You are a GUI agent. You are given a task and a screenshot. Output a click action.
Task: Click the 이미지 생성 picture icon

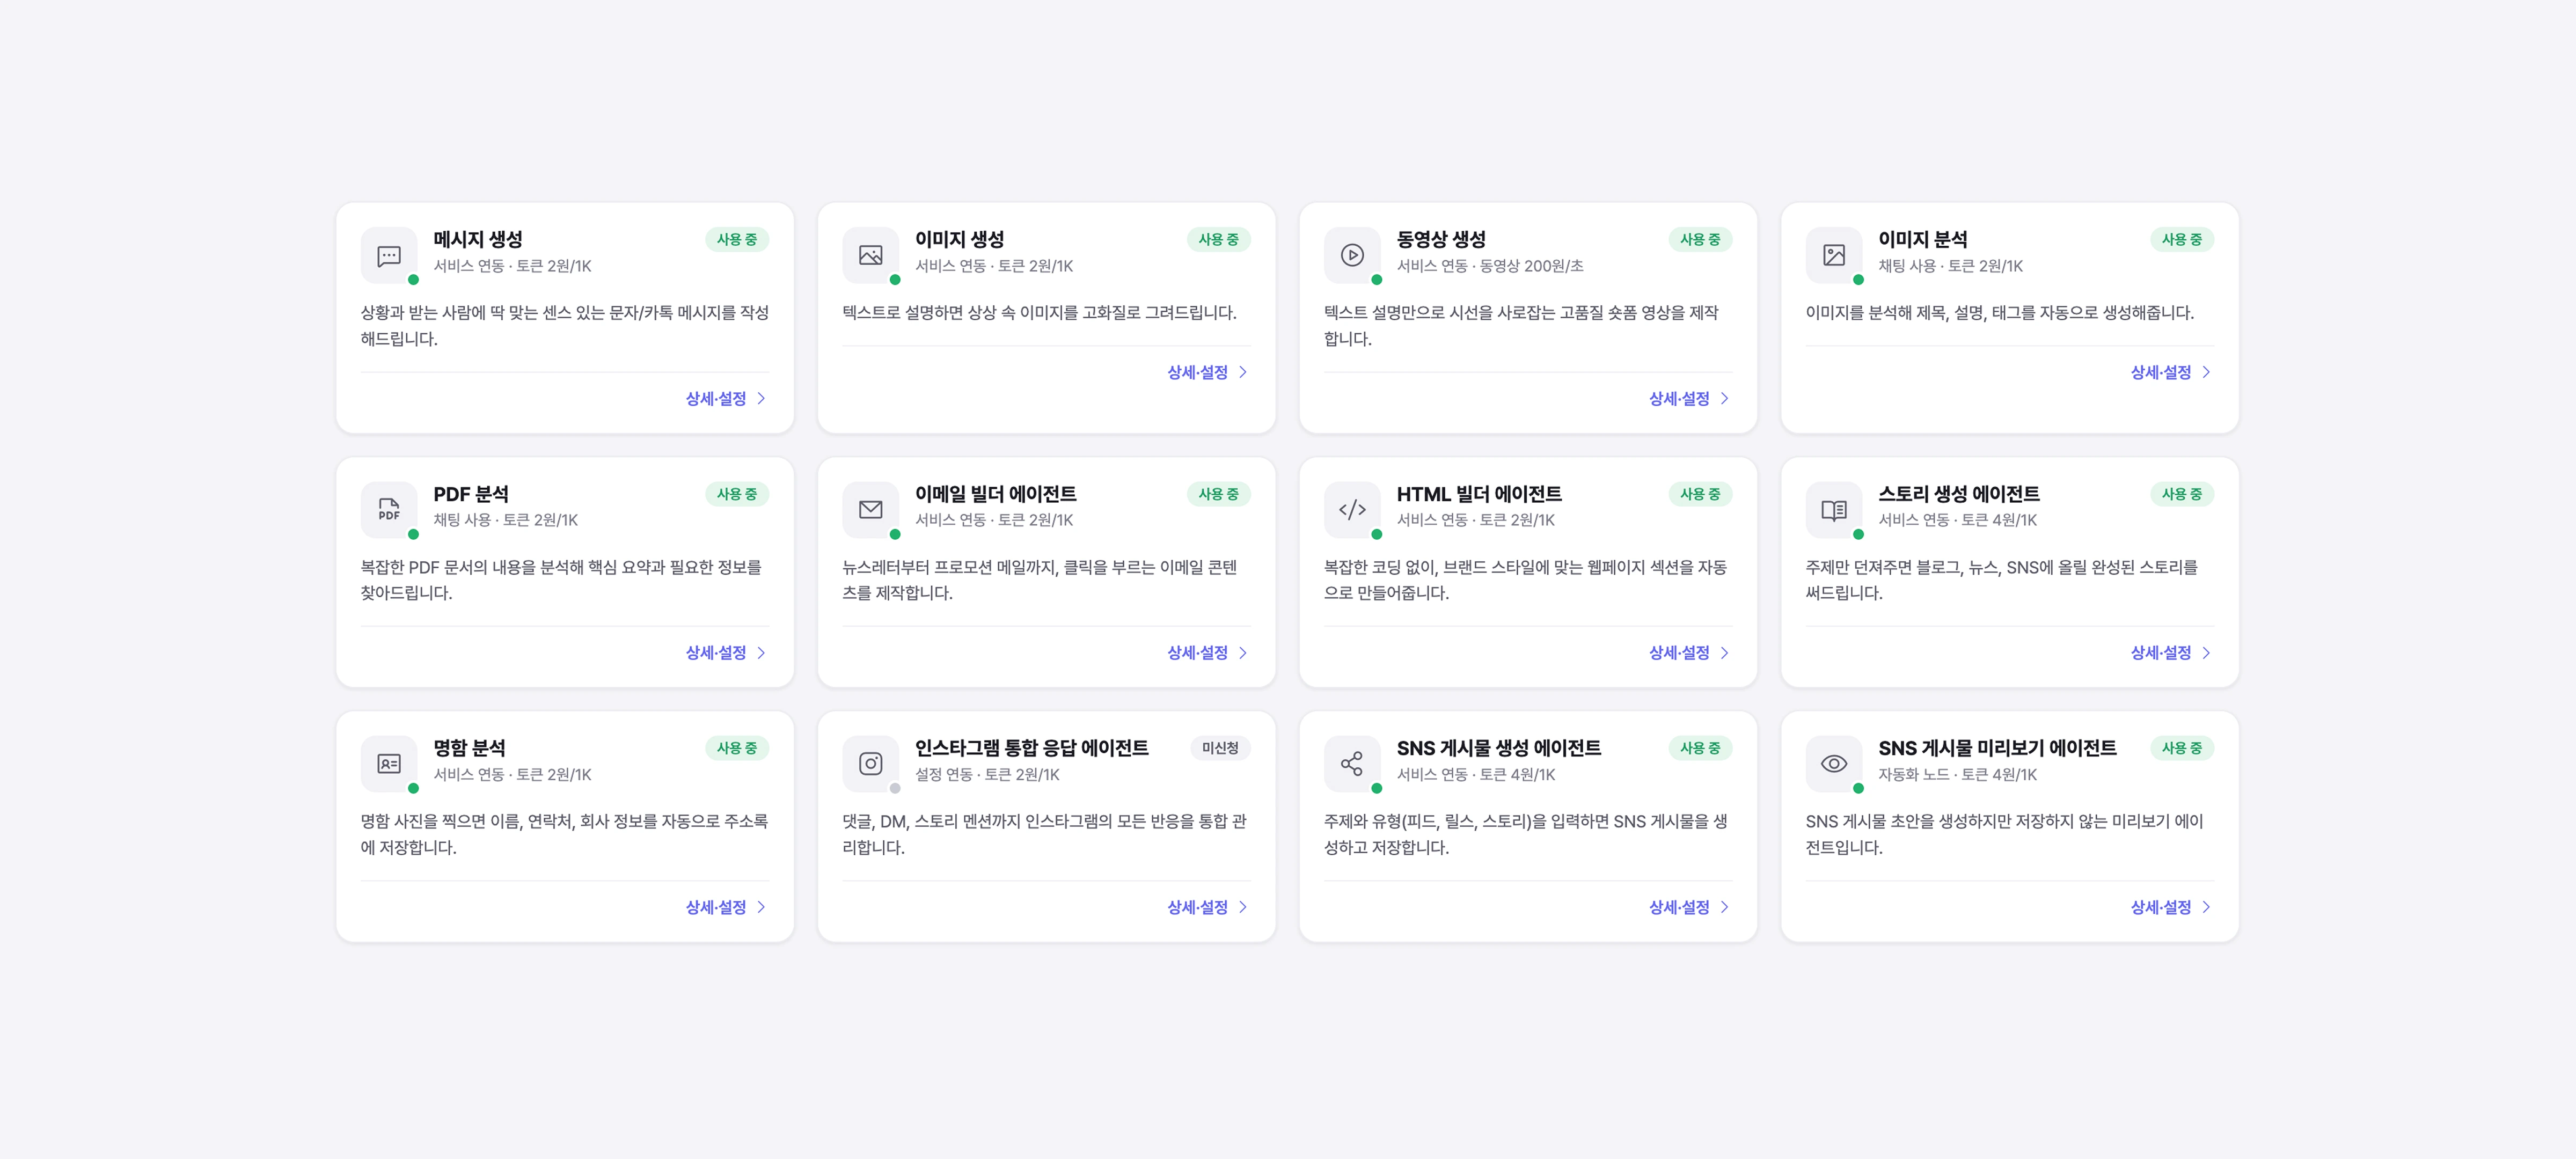871,256
